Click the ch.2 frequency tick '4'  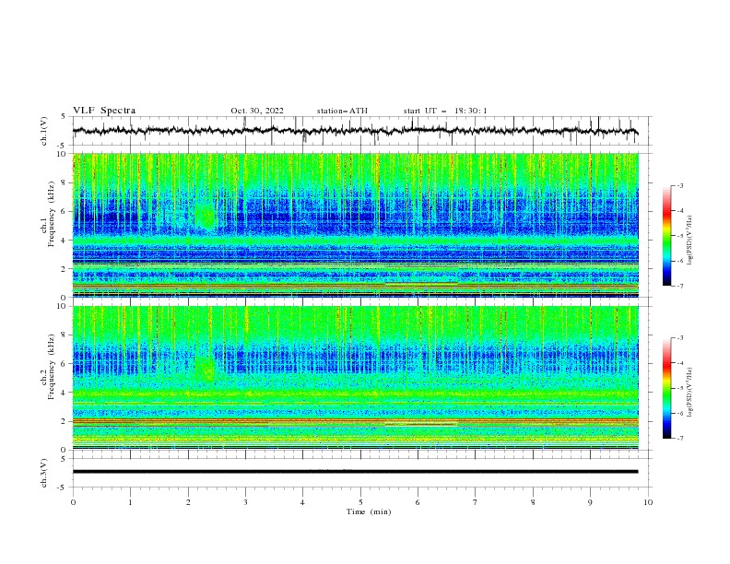(x=65, y=393)
